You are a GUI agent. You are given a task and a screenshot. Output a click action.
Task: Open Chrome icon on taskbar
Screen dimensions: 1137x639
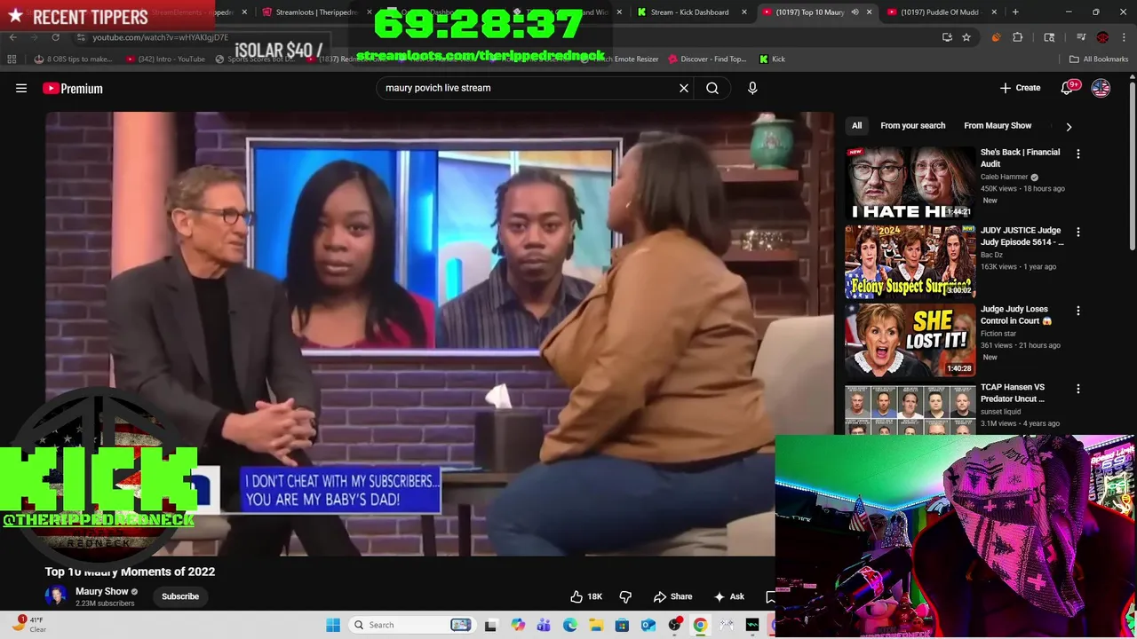pos(700,625)
